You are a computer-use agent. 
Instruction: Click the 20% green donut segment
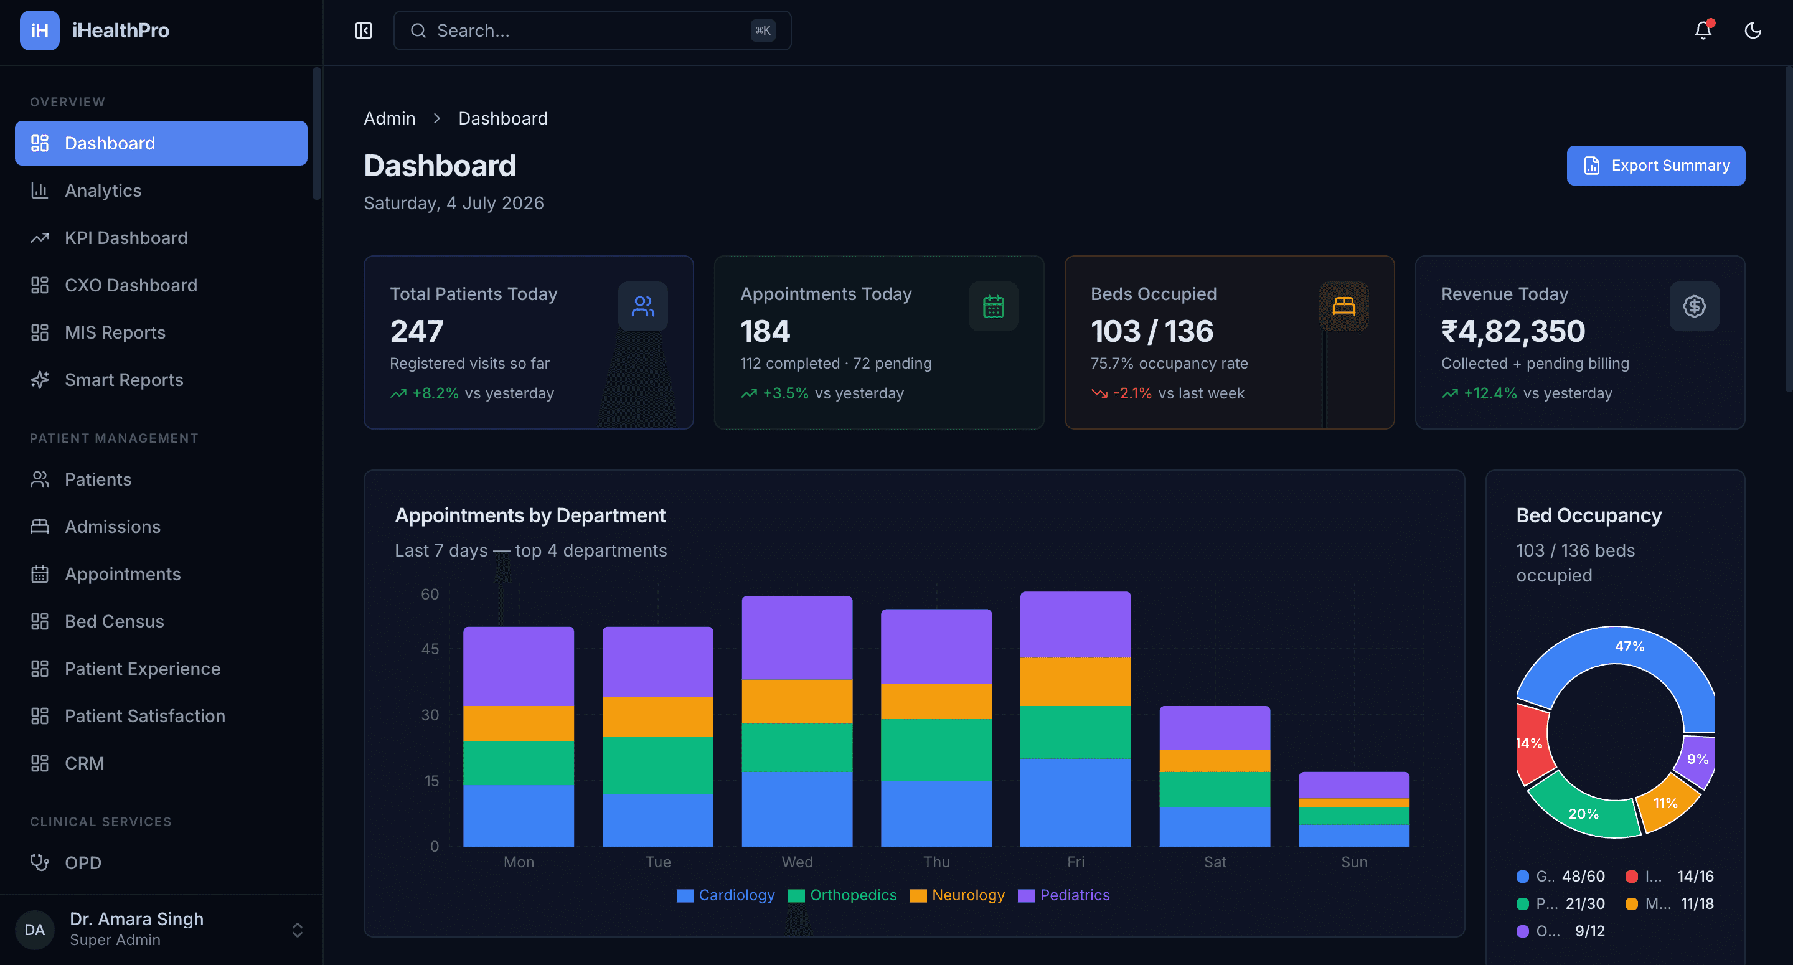point(1583,813)
